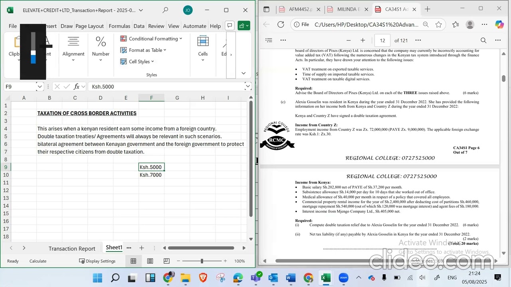Open Cell Styles dropdown
This screenshot has height=287, width=511.
[137, 62]
